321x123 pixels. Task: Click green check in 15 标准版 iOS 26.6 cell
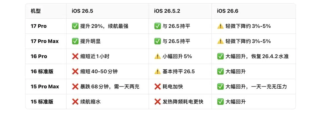220,102
